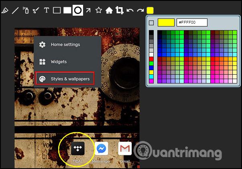Open the yellow current color swatch

click(150, 10)
